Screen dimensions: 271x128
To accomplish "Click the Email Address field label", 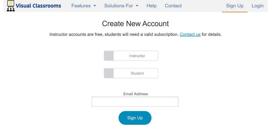I will point(135,94).
